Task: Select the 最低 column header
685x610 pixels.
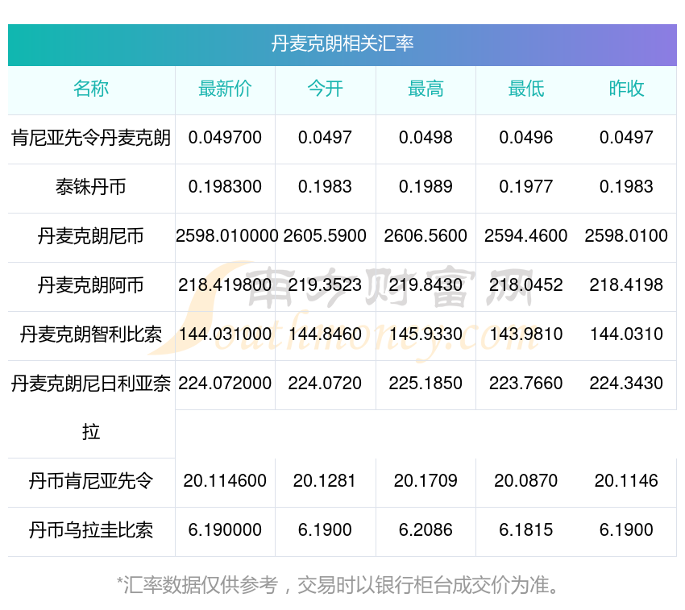Action: coord(525,89)
